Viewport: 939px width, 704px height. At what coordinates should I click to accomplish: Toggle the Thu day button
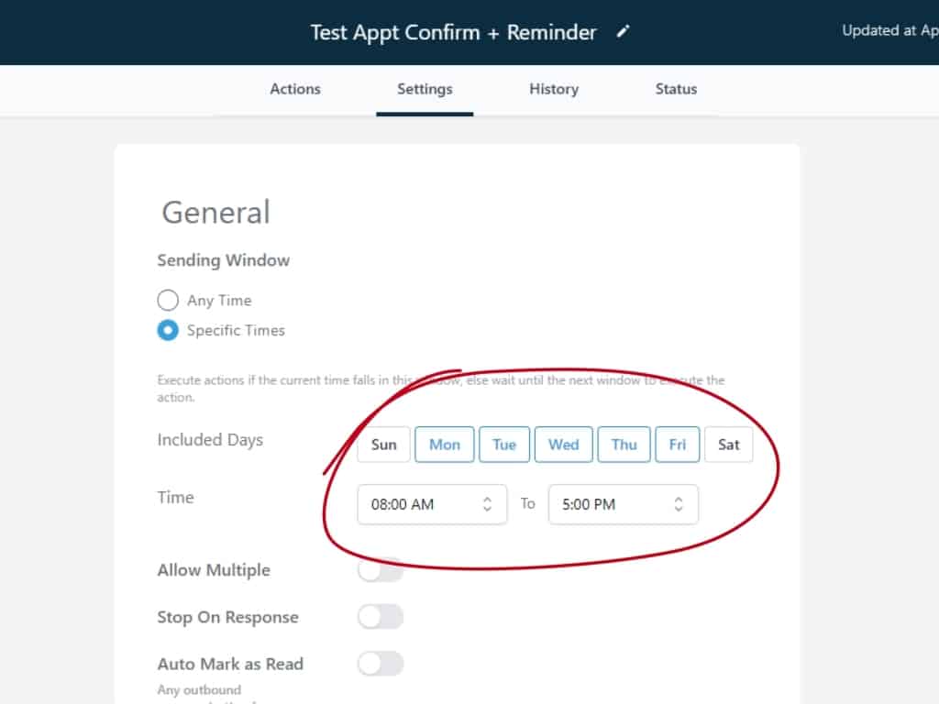click(624, 445)
